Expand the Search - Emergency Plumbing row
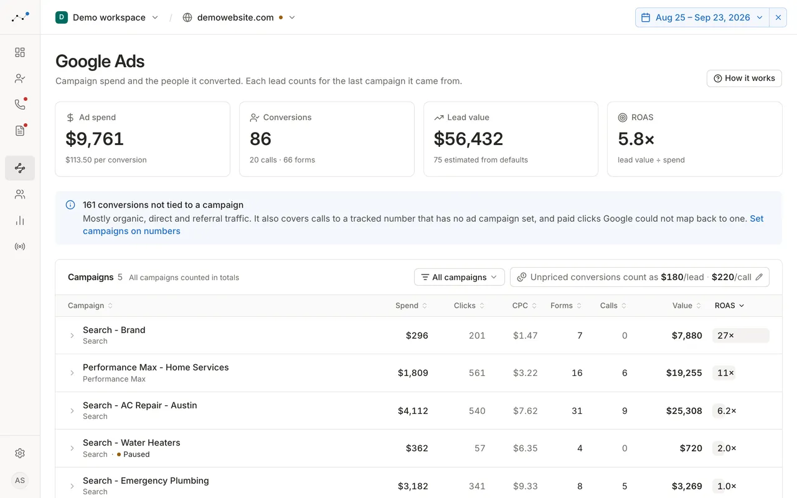The image size is (797, 498). click(72, 486)
